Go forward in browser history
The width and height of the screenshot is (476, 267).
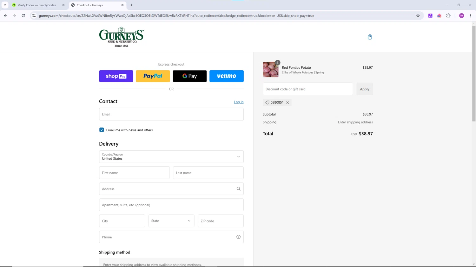point(14,16)
